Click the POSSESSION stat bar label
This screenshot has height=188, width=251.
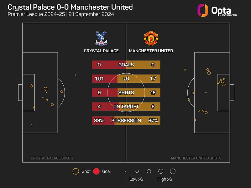click(x=126, y=121)
